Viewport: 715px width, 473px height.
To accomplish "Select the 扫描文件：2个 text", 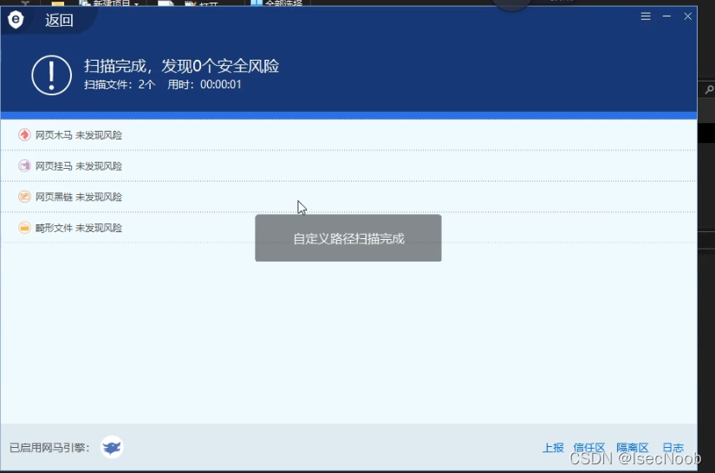I will click(120, 84).
